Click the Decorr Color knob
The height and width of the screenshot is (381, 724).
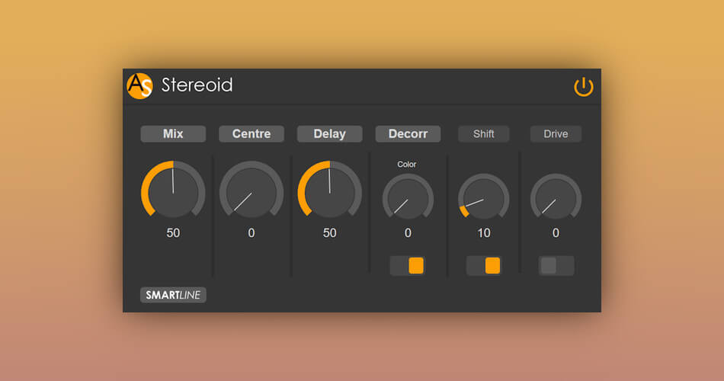click(408, 197)
